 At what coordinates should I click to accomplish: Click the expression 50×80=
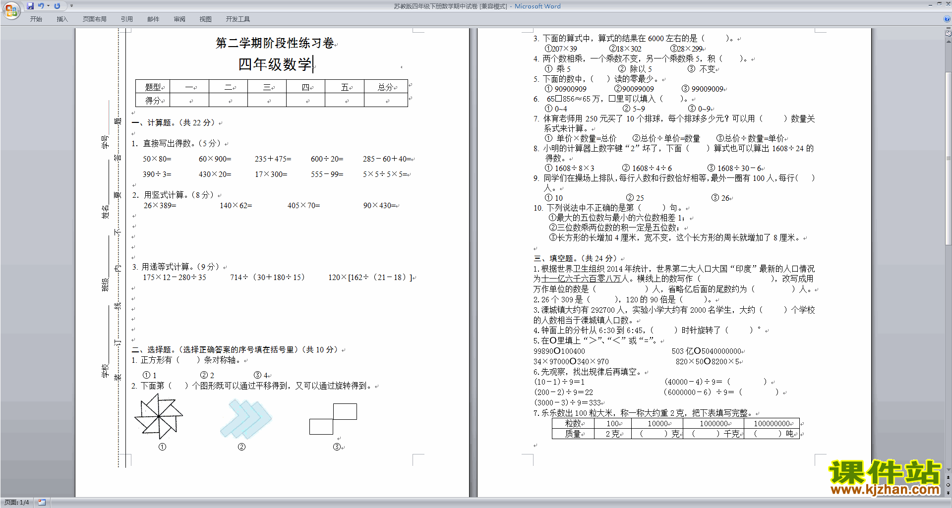click(x=157, y=159)
